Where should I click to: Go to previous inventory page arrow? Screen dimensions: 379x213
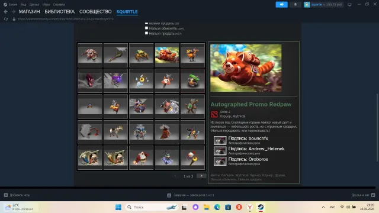coord(175,176)
